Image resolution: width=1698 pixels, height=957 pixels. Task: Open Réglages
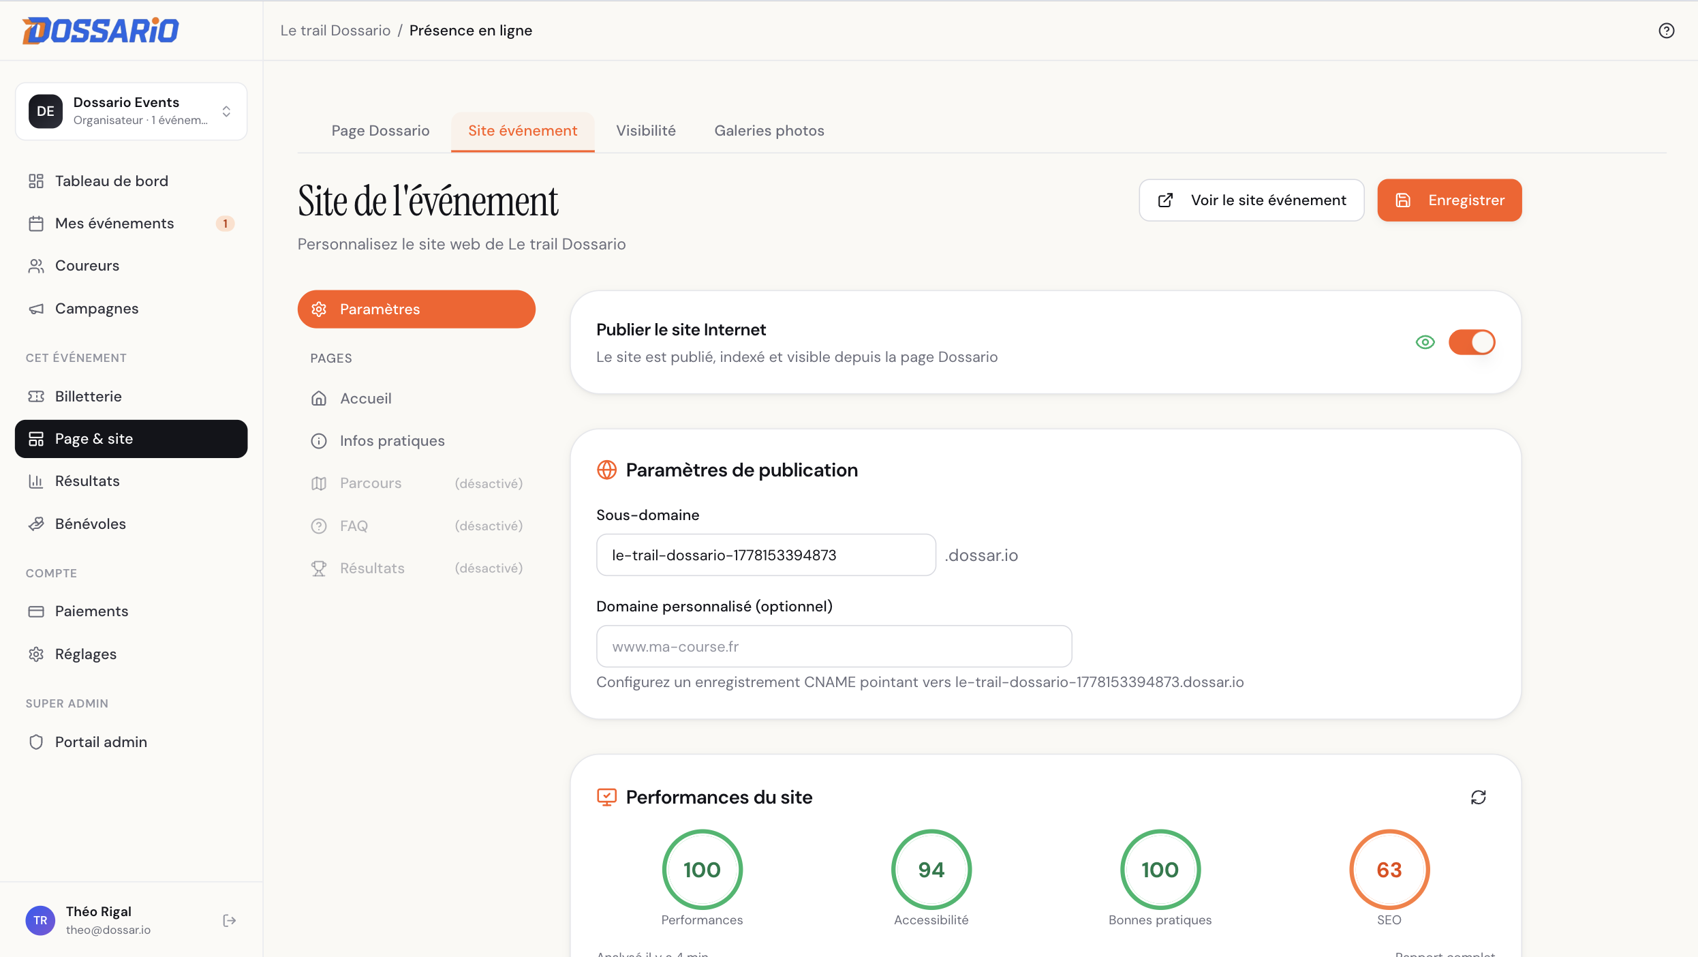point(131,654)
